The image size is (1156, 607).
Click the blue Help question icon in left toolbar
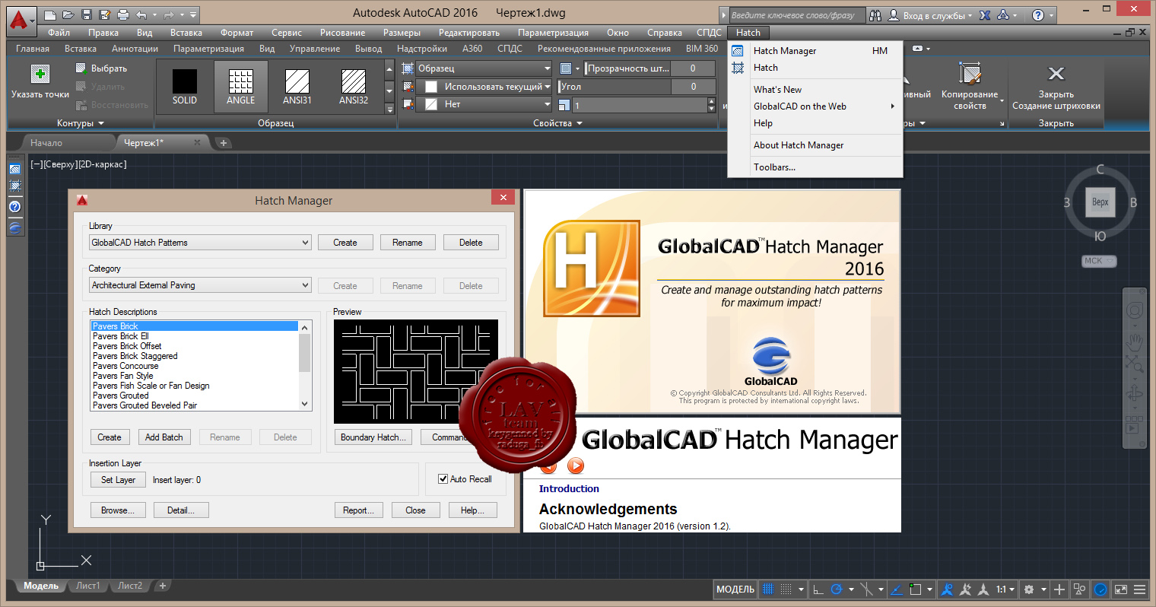(x=14, y=206)
